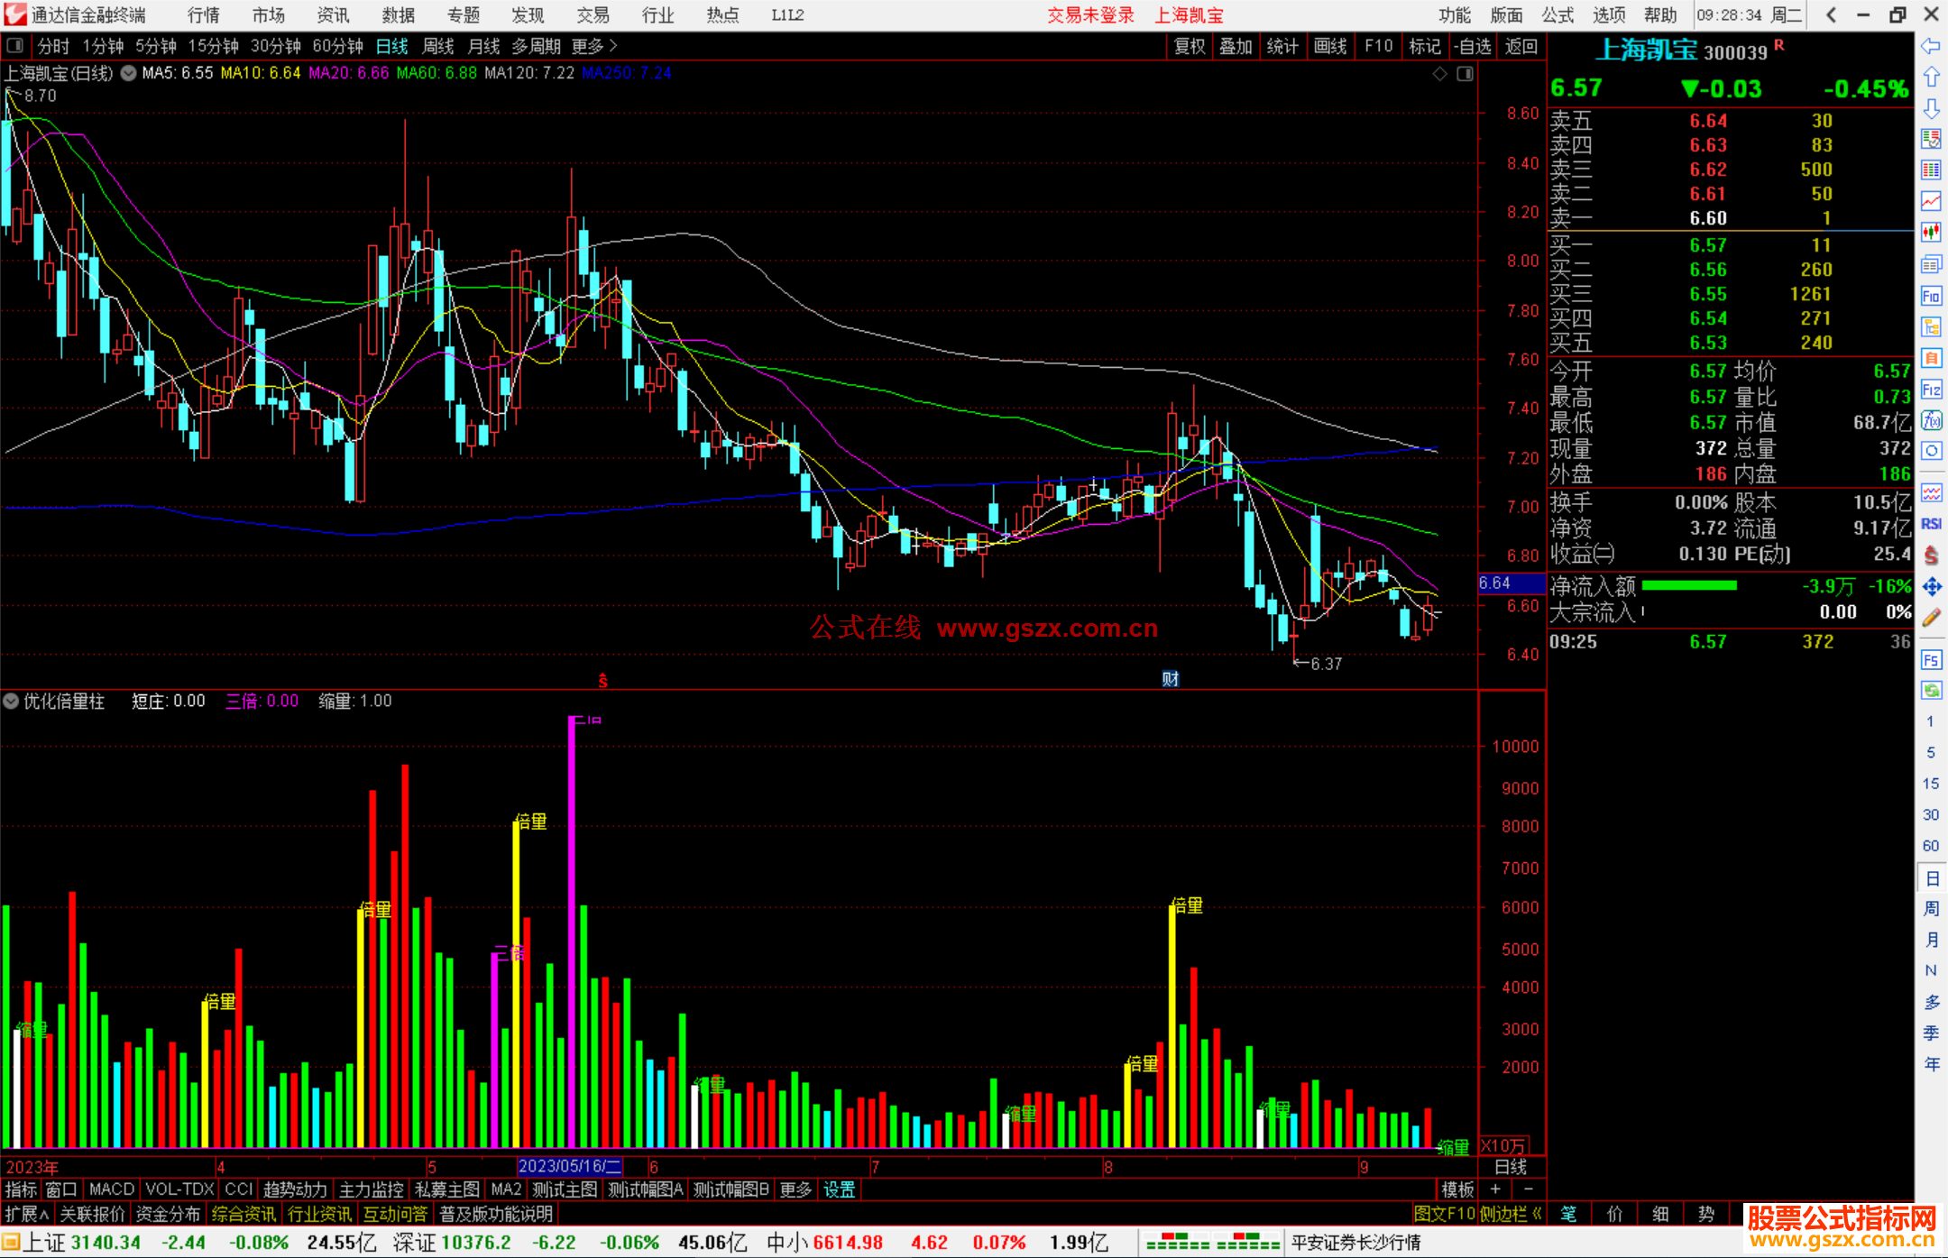
Task: Click the 2023/05/16 date marker on the timeline
Action: pyautogui.click(x=569, y=1166)
